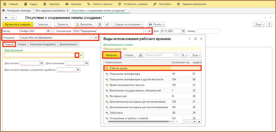Open the calendar for the Месяц field
276x132 pixels.
[x=48, y=31]
